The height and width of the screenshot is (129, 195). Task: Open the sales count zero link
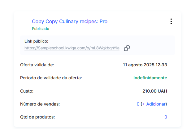coord(138,104)
